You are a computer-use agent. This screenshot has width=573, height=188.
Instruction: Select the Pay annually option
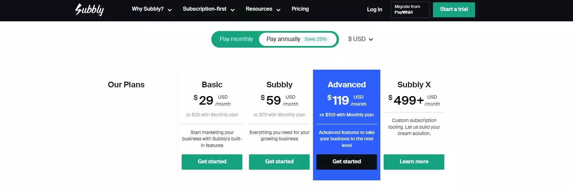[283, 39]
